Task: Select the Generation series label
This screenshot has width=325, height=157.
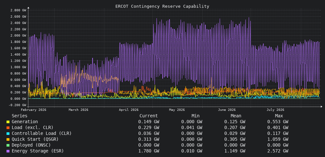Action: (25, 122)
